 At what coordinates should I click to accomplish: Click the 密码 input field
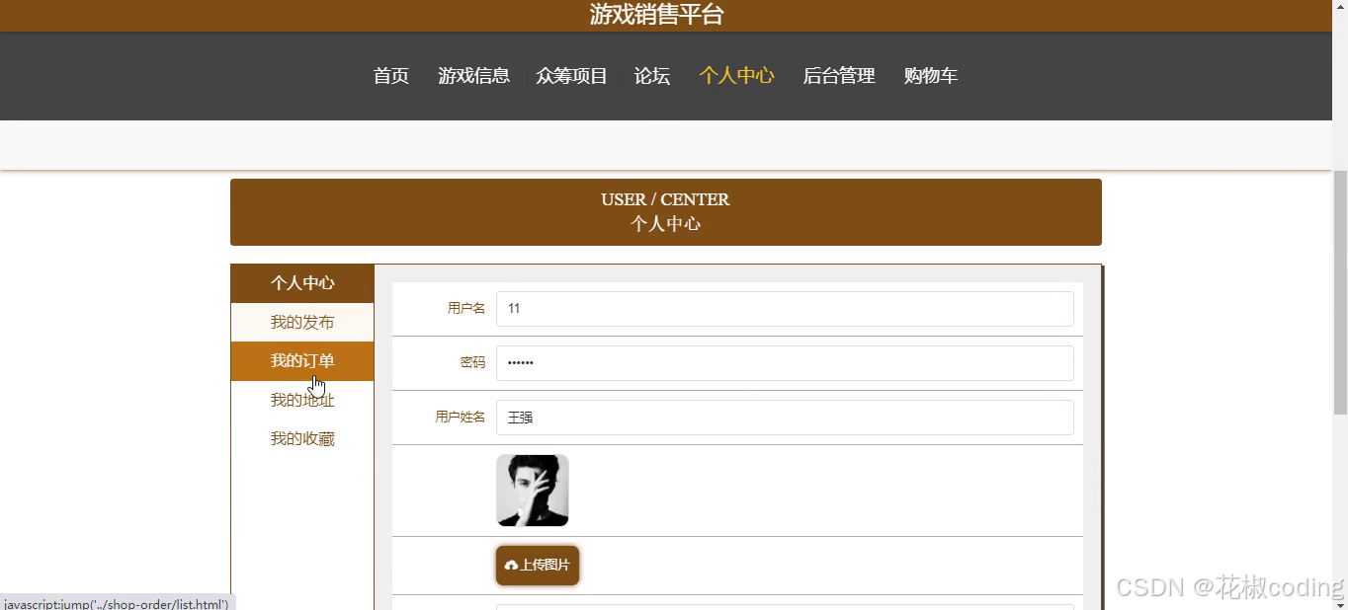pyautogui.click(x=785, y=363)
